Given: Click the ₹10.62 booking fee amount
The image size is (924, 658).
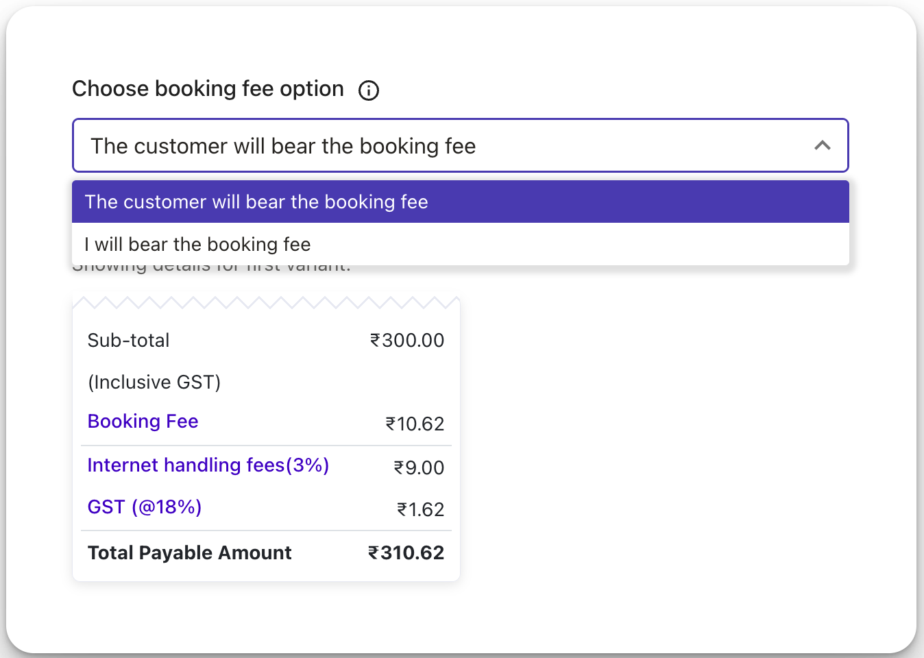Looking at the screenshot, I should tap(415, 424).
